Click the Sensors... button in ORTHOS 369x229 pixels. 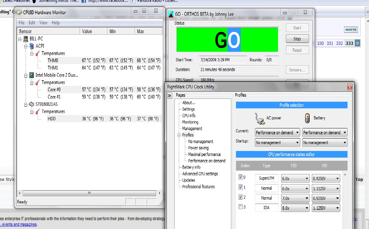[x=297, y=70]
